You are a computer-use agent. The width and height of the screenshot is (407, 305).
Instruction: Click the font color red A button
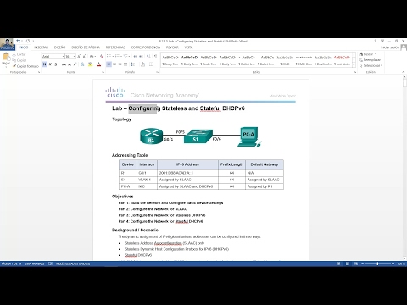[98, 64]
